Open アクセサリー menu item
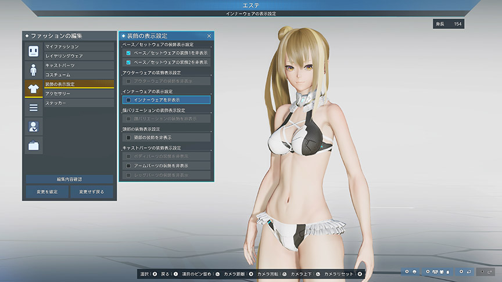Viewport: 502px width, 282px height. 79,93
